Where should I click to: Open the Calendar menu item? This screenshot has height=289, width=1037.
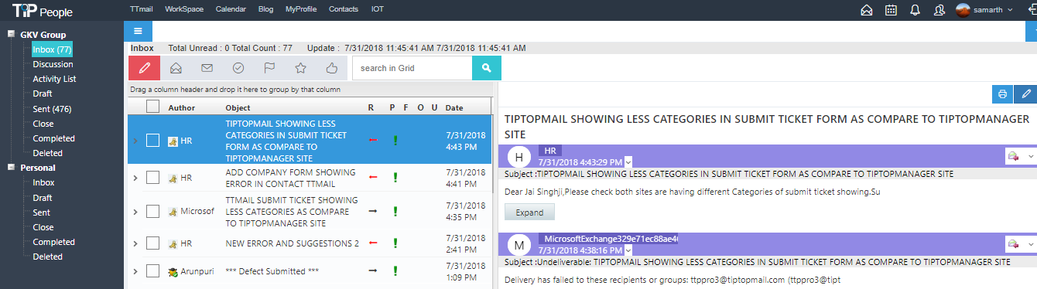click(x=231, y=9)
